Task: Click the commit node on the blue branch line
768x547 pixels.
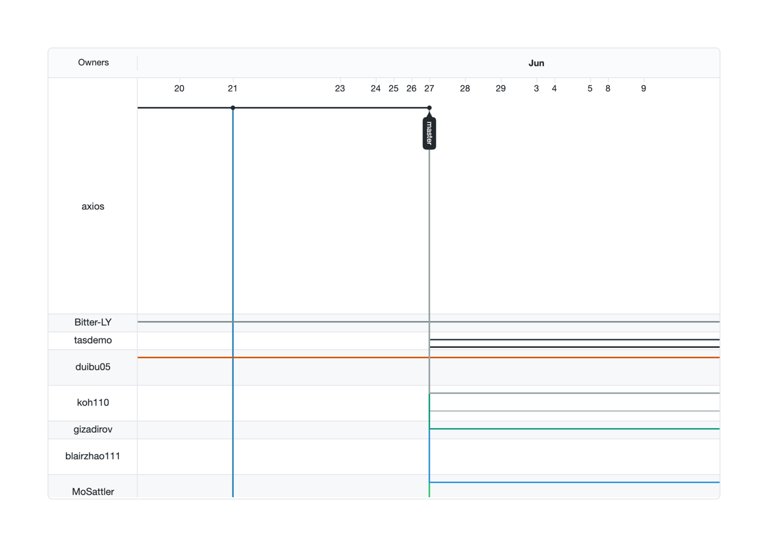Action: [233, 107]
